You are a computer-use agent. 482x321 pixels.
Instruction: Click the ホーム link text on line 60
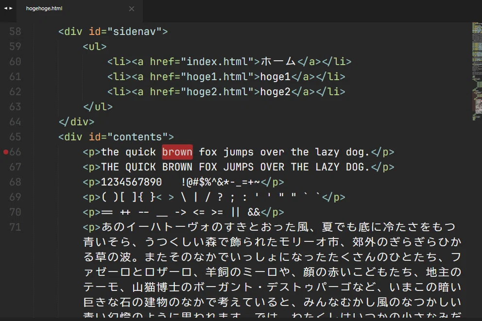(x=278, y=62)
